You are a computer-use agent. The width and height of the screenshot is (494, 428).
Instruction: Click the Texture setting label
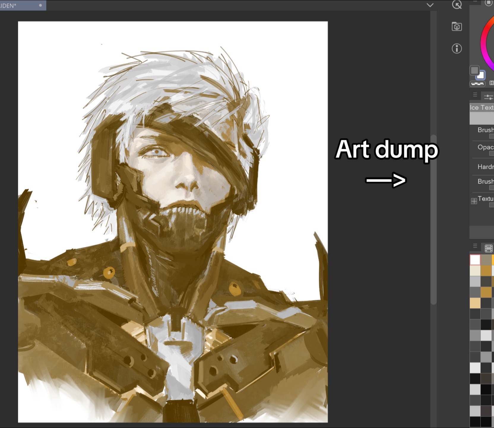[x=486, y=199]
